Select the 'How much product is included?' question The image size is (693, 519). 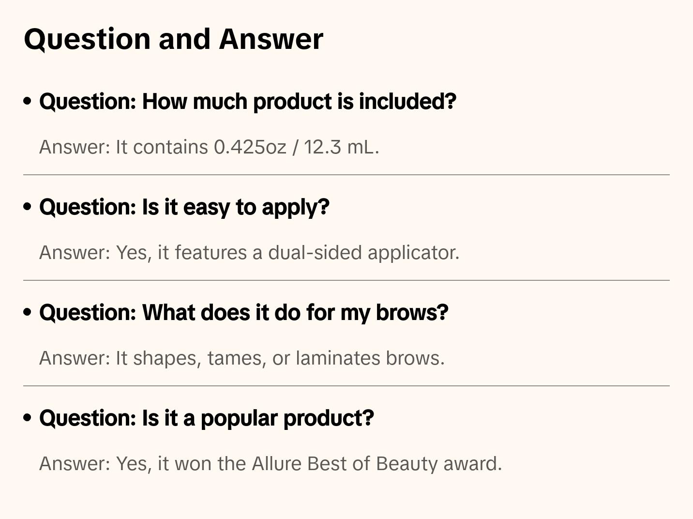pyautogui.click(x=247, y=102)
